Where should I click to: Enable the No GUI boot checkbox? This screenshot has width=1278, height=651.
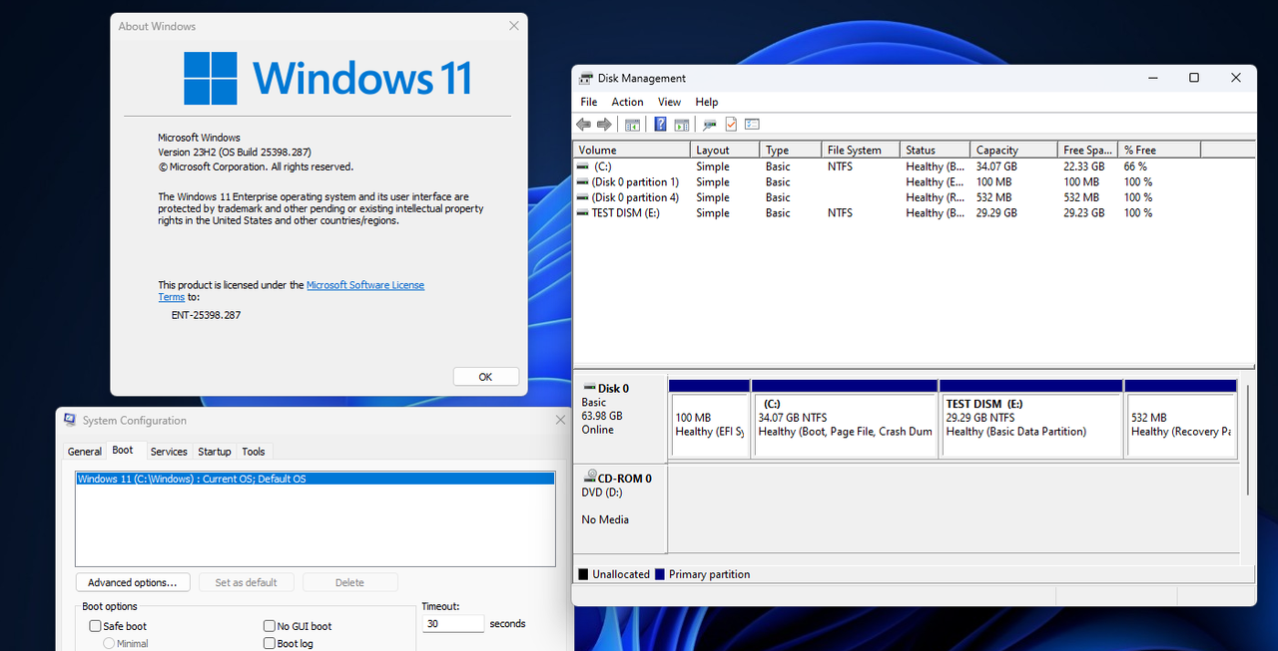270,626
